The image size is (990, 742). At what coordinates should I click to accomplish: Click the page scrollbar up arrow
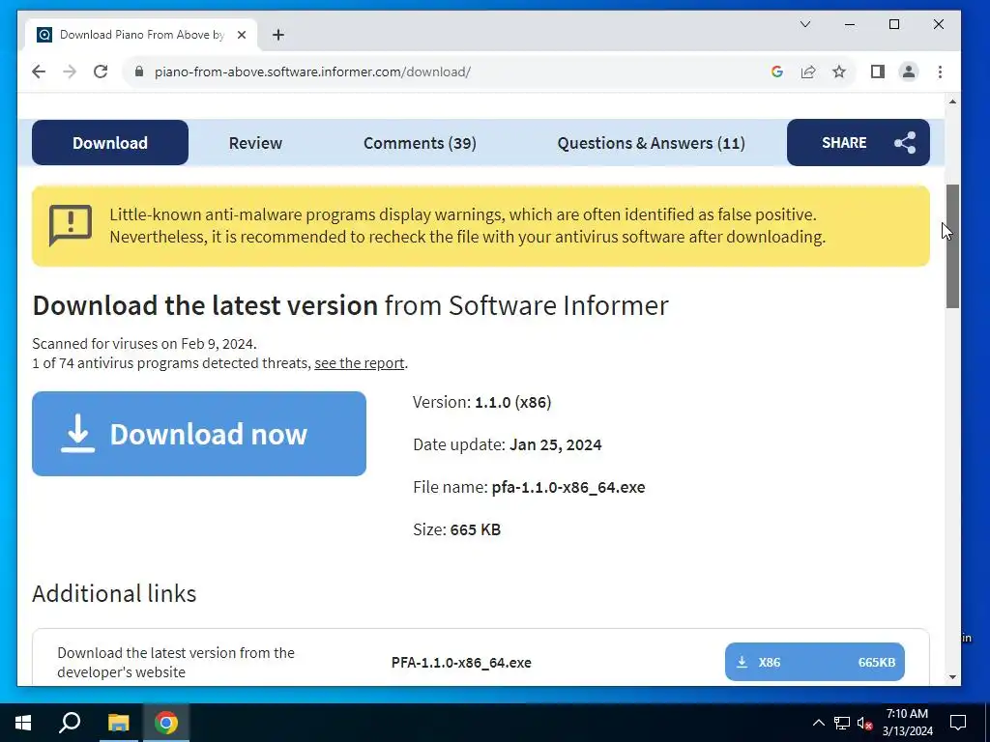pos(952,101)
